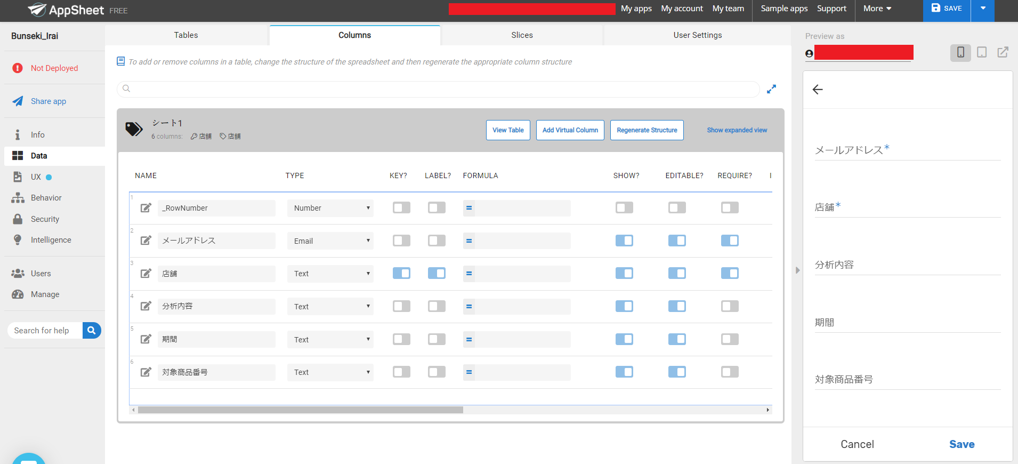Switch to the Slices tab
This screenshot has width=1018, height=464.
[x=522, y=35]
